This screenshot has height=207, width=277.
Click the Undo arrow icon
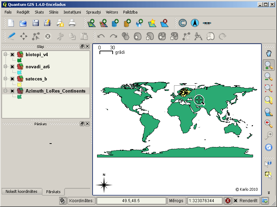coord(101,36)
